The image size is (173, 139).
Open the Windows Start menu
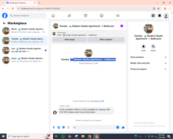3,136
